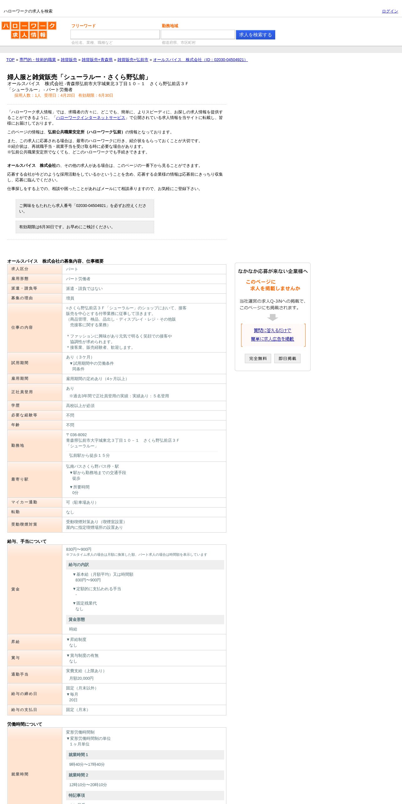The width and height of the screenshot is (402, 804).
Task: Click 9時40分〜17時40分 shift text
Action: pos(87,765)
